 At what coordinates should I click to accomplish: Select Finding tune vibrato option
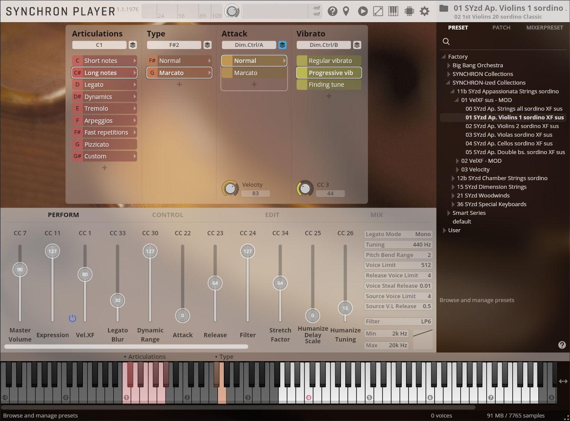[329, 85]
